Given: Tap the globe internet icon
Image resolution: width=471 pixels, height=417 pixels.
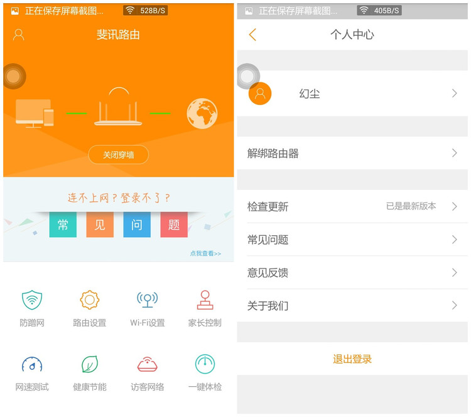Looking at the screenshot, I should 202,113.
